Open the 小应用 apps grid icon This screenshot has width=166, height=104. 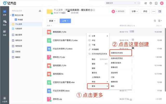click(x=5, y=98)
